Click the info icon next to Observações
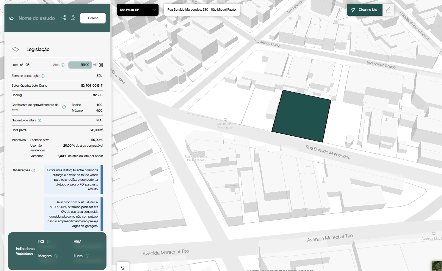This screenshot has height=271, width=442. [33, 170]
